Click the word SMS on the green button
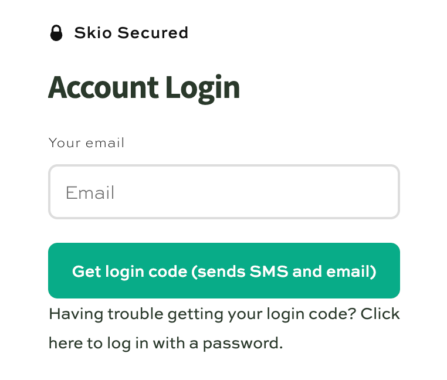447x380 pixels. pyautogui.click(x=269, y=271)
